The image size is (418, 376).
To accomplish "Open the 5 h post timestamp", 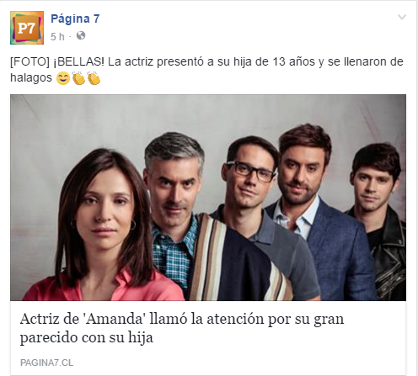I will coord(57,36).
